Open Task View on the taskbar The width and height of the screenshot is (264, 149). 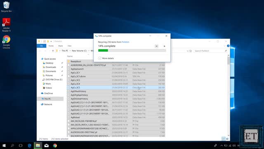[21, 145]
